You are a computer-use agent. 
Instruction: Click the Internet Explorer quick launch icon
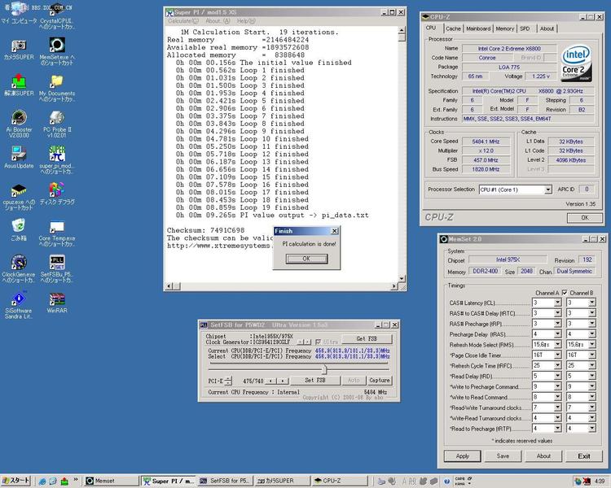tap(42, 481)
